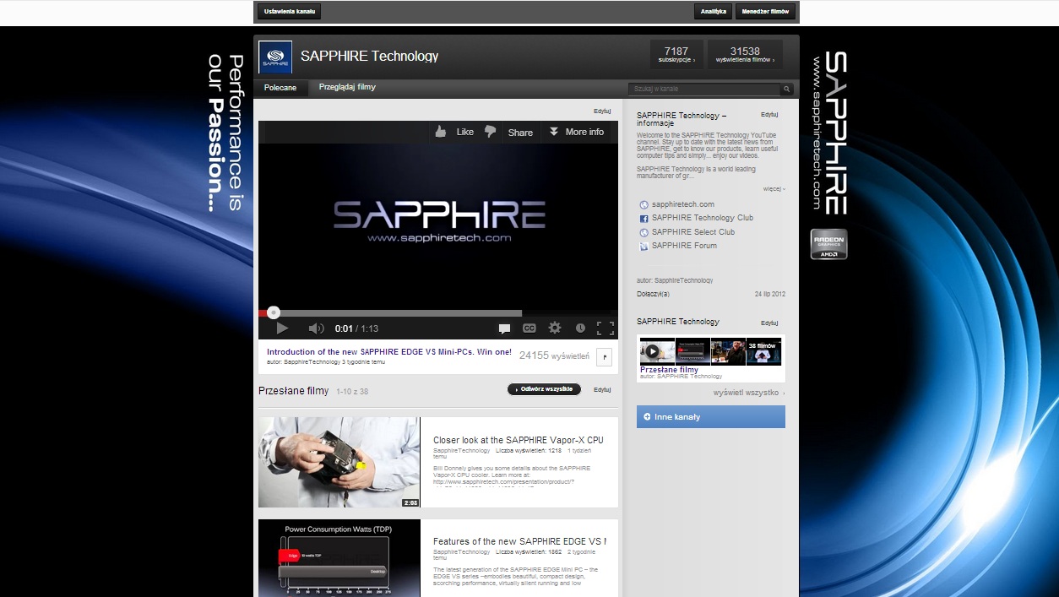Toggle annotations speech bubble icon in player

tap(504, 328)
